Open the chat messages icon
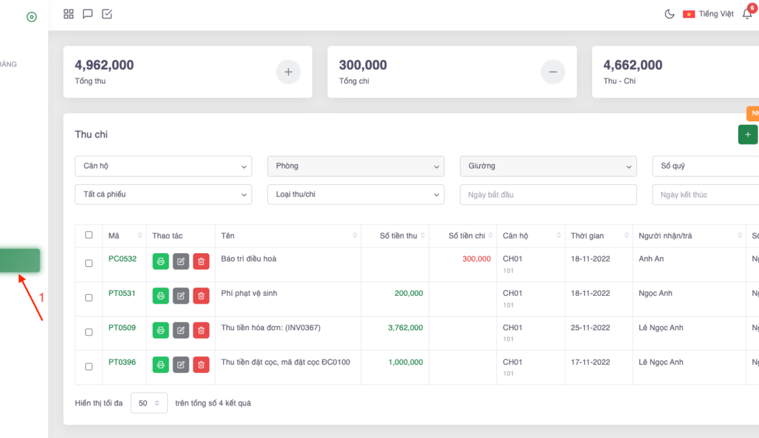759x438 pixels. pyautogui.click(x=88, y=14)
